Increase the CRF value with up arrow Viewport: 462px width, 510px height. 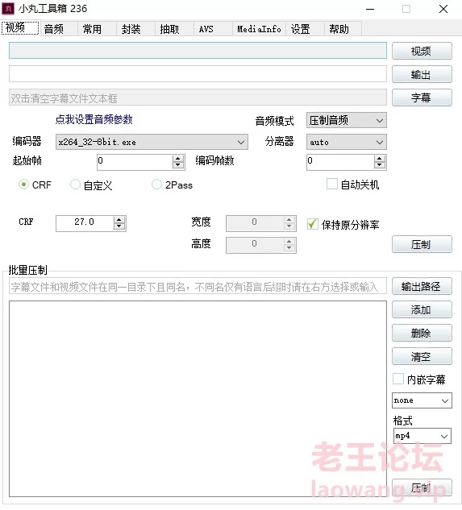click(119, 219)
